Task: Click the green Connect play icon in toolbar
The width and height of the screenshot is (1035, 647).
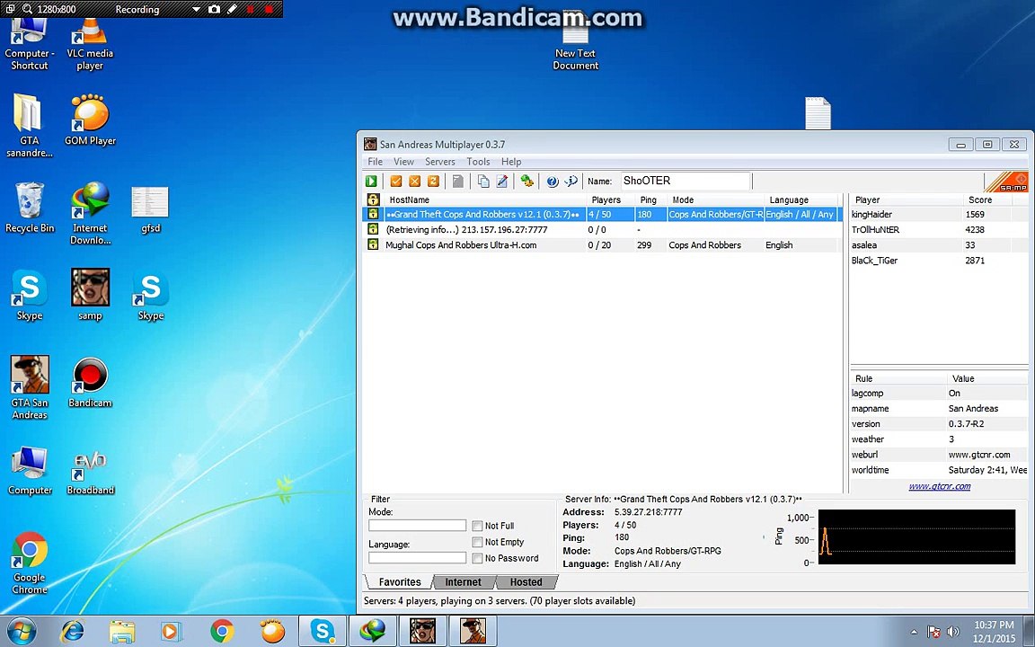Action: 372,181
